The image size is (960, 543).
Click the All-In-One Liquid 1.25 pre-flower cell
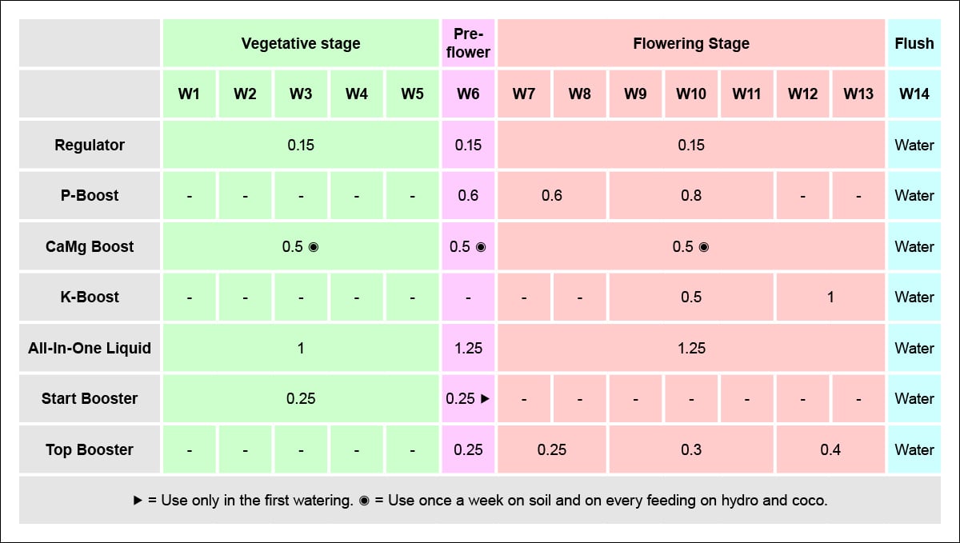click(x=468, y=349)
